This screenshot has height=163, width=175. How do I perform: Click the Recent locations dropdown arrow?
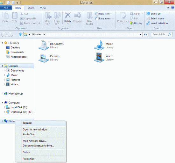(x=16, y=34)
